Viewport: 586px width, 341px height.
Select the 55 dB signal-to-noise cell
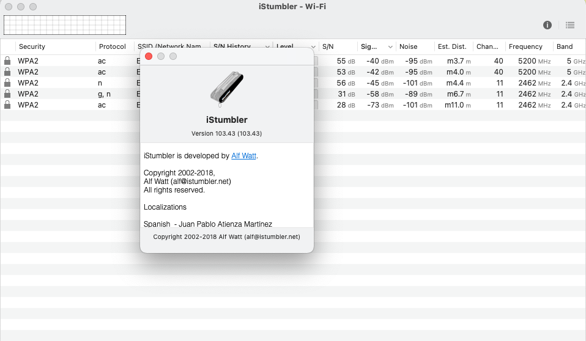346,61
